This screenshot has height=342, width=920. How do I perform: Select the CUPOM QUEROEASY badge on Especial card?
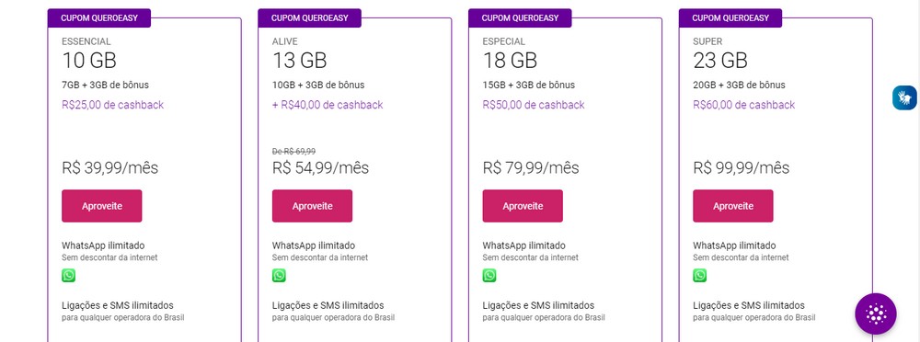[520, 18]
